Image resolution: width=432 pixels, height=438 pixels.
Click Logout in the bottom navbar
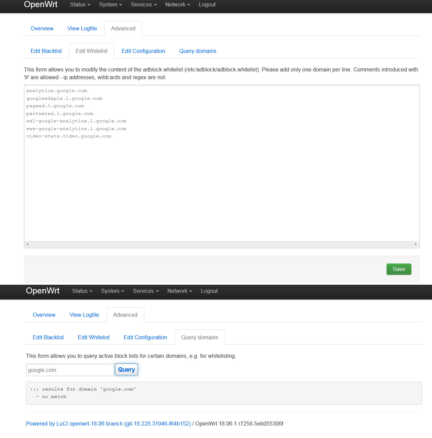point(209,291)
